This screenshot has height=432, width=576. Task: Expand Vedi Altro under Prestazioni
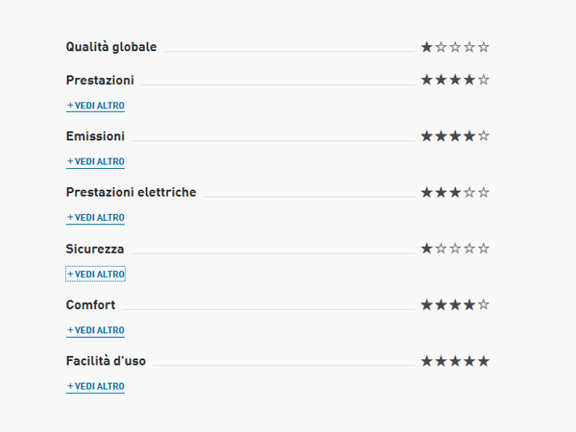(96, 106)
